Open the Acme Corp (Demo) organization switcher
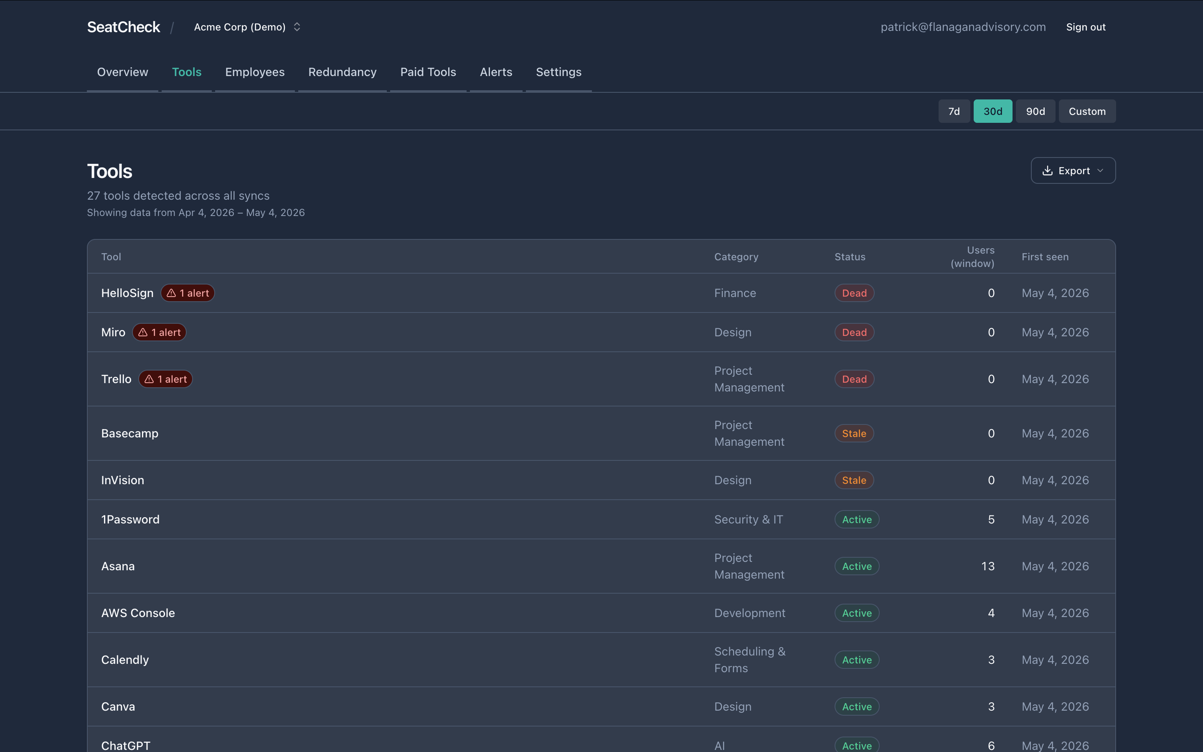1203x752 pixels. pyautogui.click(x=247, y=27)
